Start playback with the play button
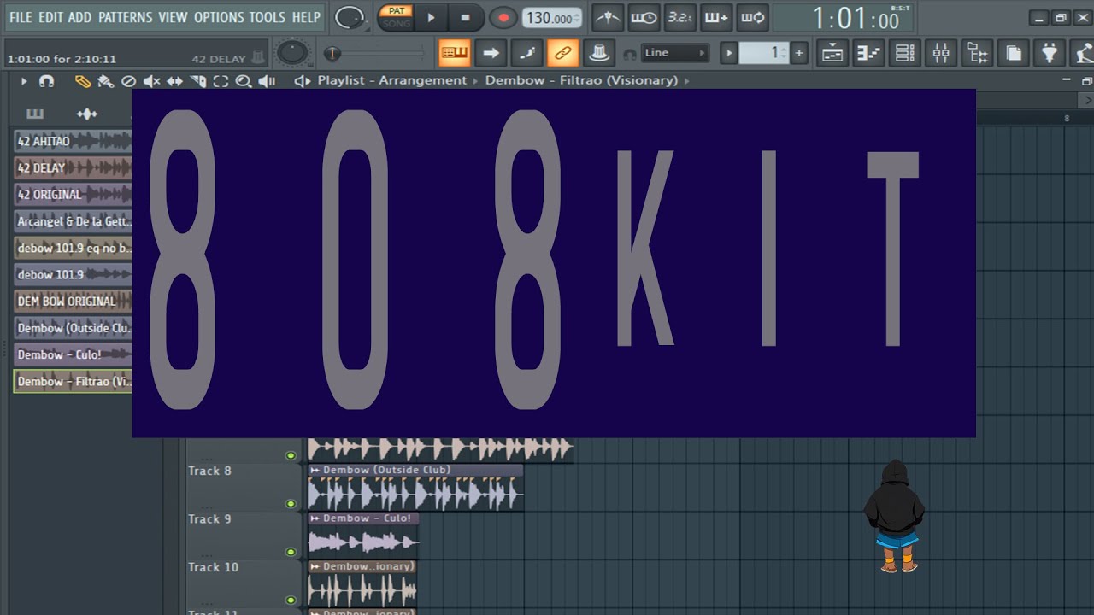This screenshot has height=615, width=1094. (432, 17)
